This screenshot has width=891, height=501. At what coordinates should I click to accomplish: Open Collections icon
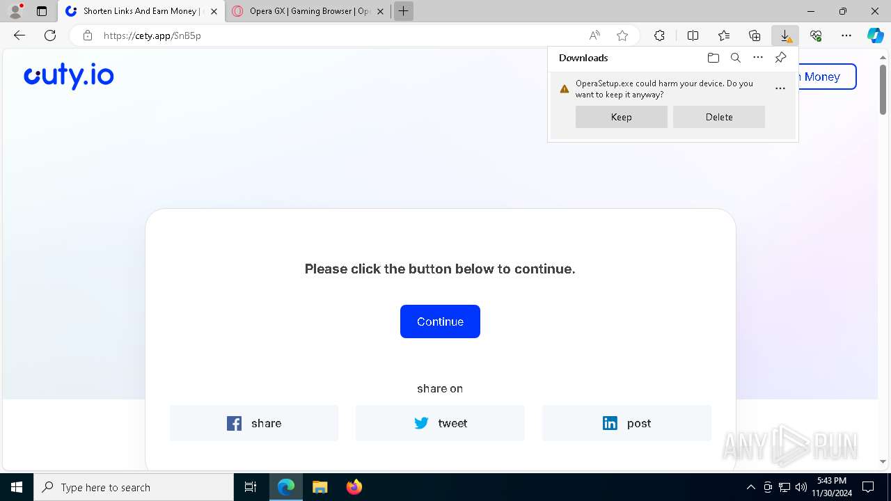click(x=755, y=35)
